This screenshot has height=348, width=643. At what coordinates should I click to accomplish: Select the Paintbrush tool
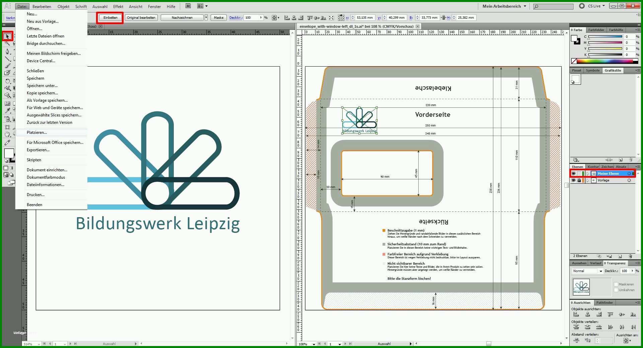click(7, 66)
